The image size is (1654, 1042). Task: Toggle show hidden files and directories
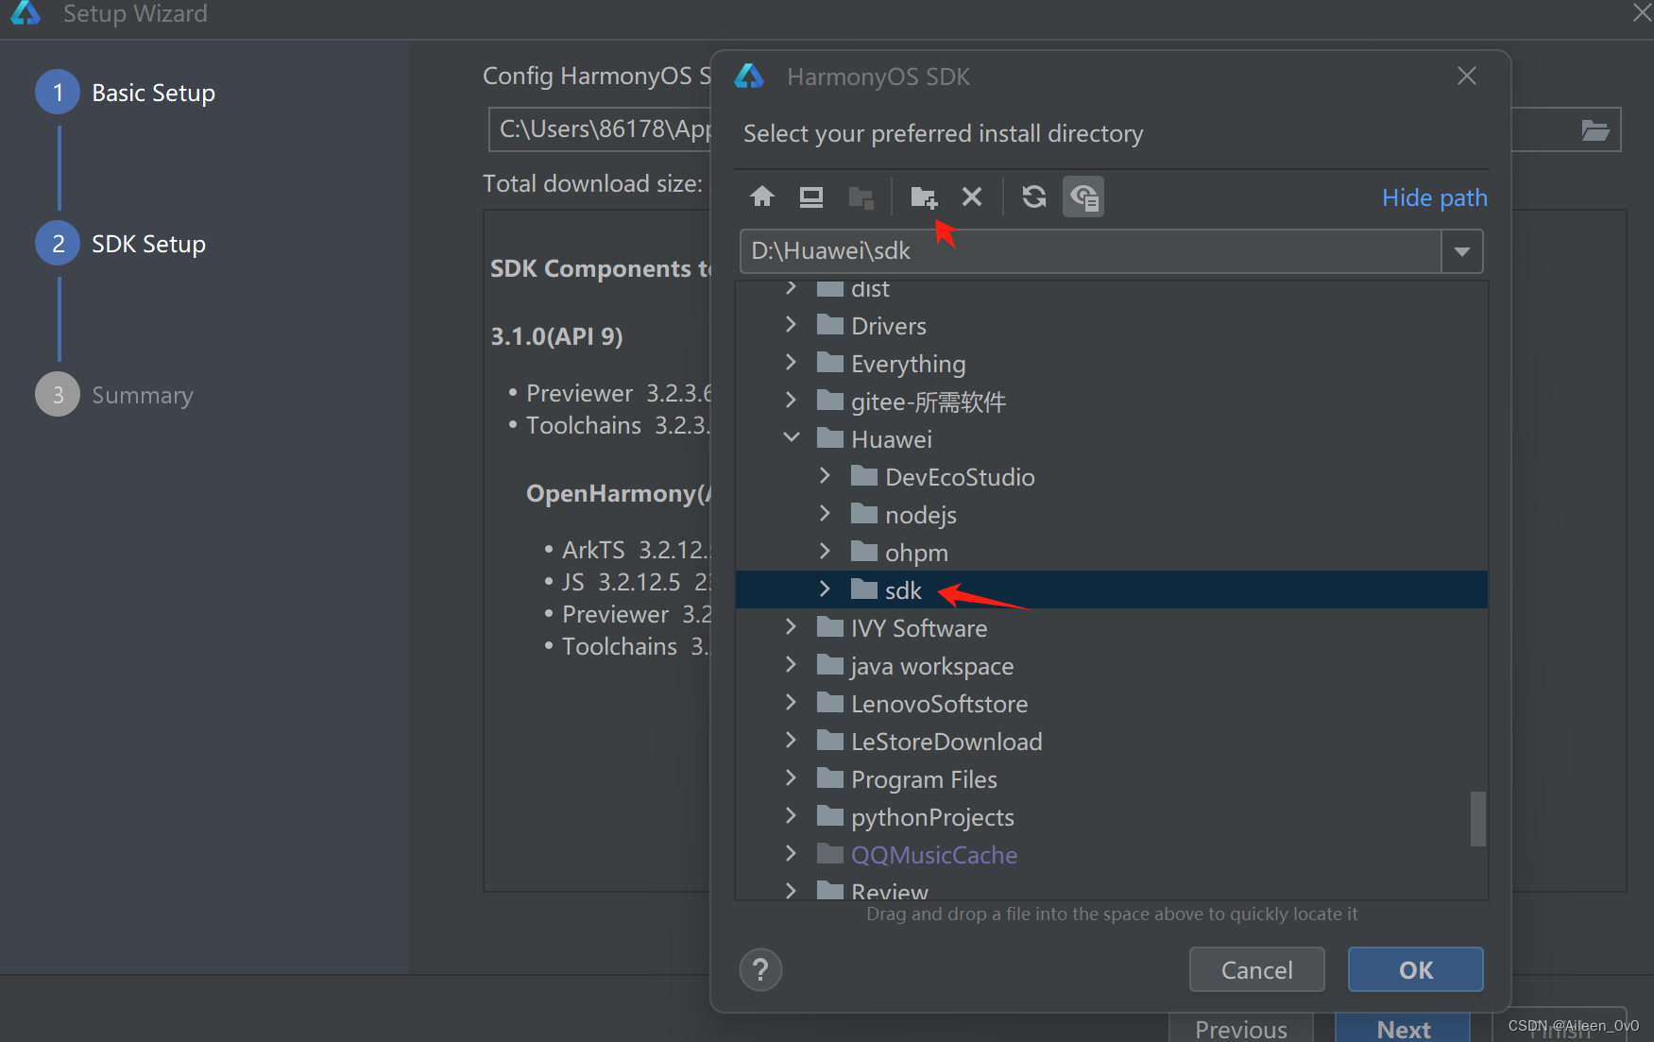click(1083, 196)
